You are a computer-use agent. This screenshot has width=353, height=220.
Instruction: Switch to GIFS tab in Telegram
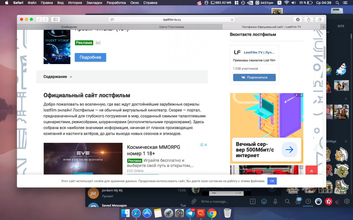341,26
